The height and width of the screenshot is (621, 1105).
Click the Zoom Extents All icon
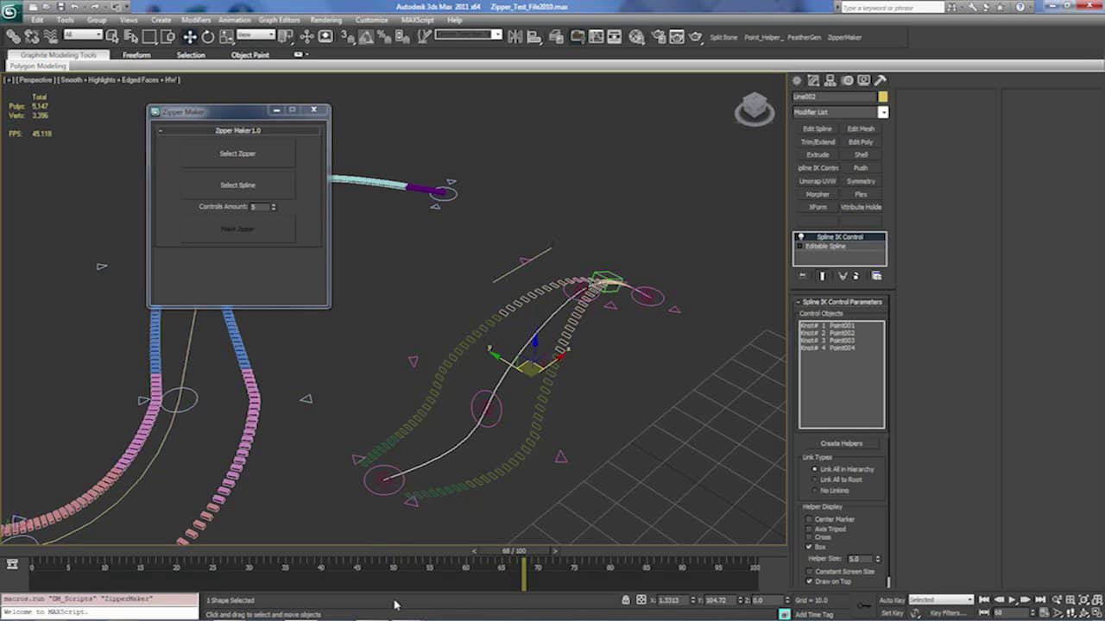(x=1097, y=599)
